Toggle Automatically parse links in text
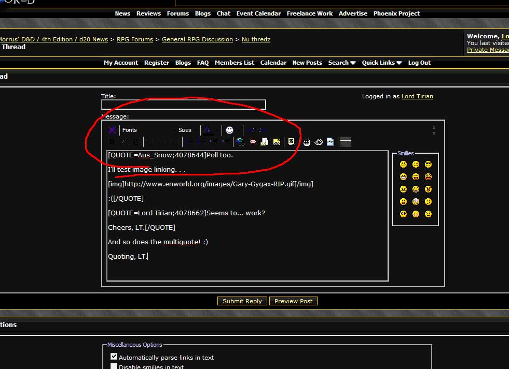The image size is (509, 369). [114, 357]
